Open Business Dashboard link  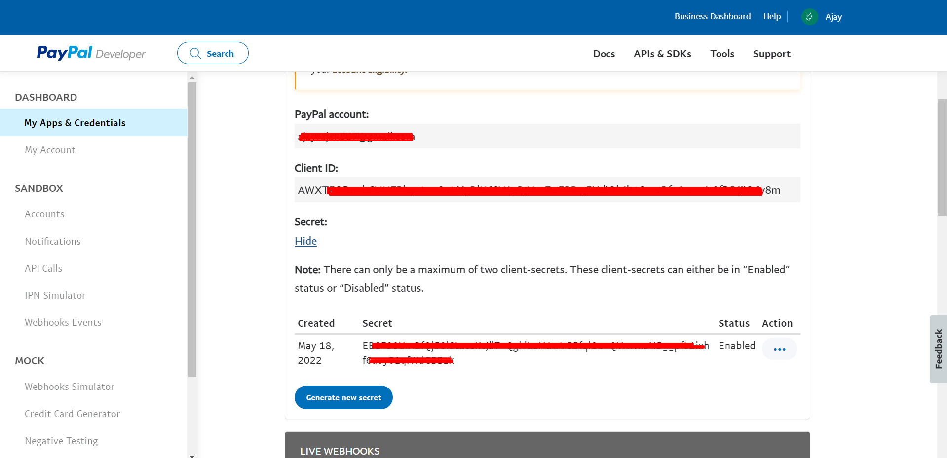[x=713, y=16]
